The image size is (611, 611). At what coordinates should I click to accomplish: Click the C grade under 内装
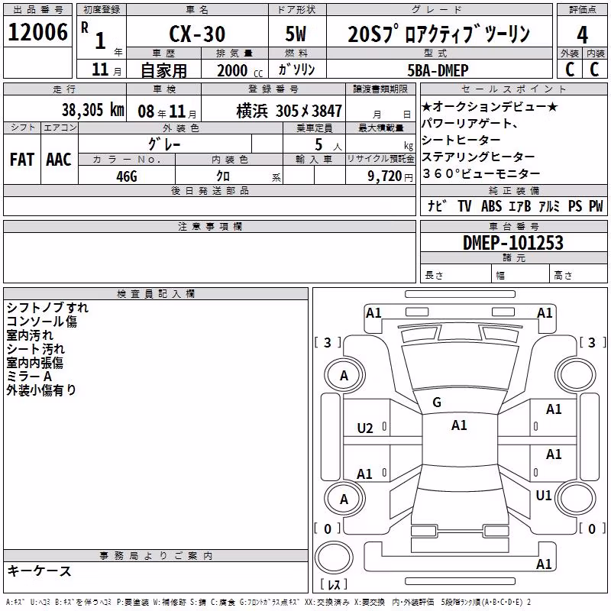click(x=594, y=70)
